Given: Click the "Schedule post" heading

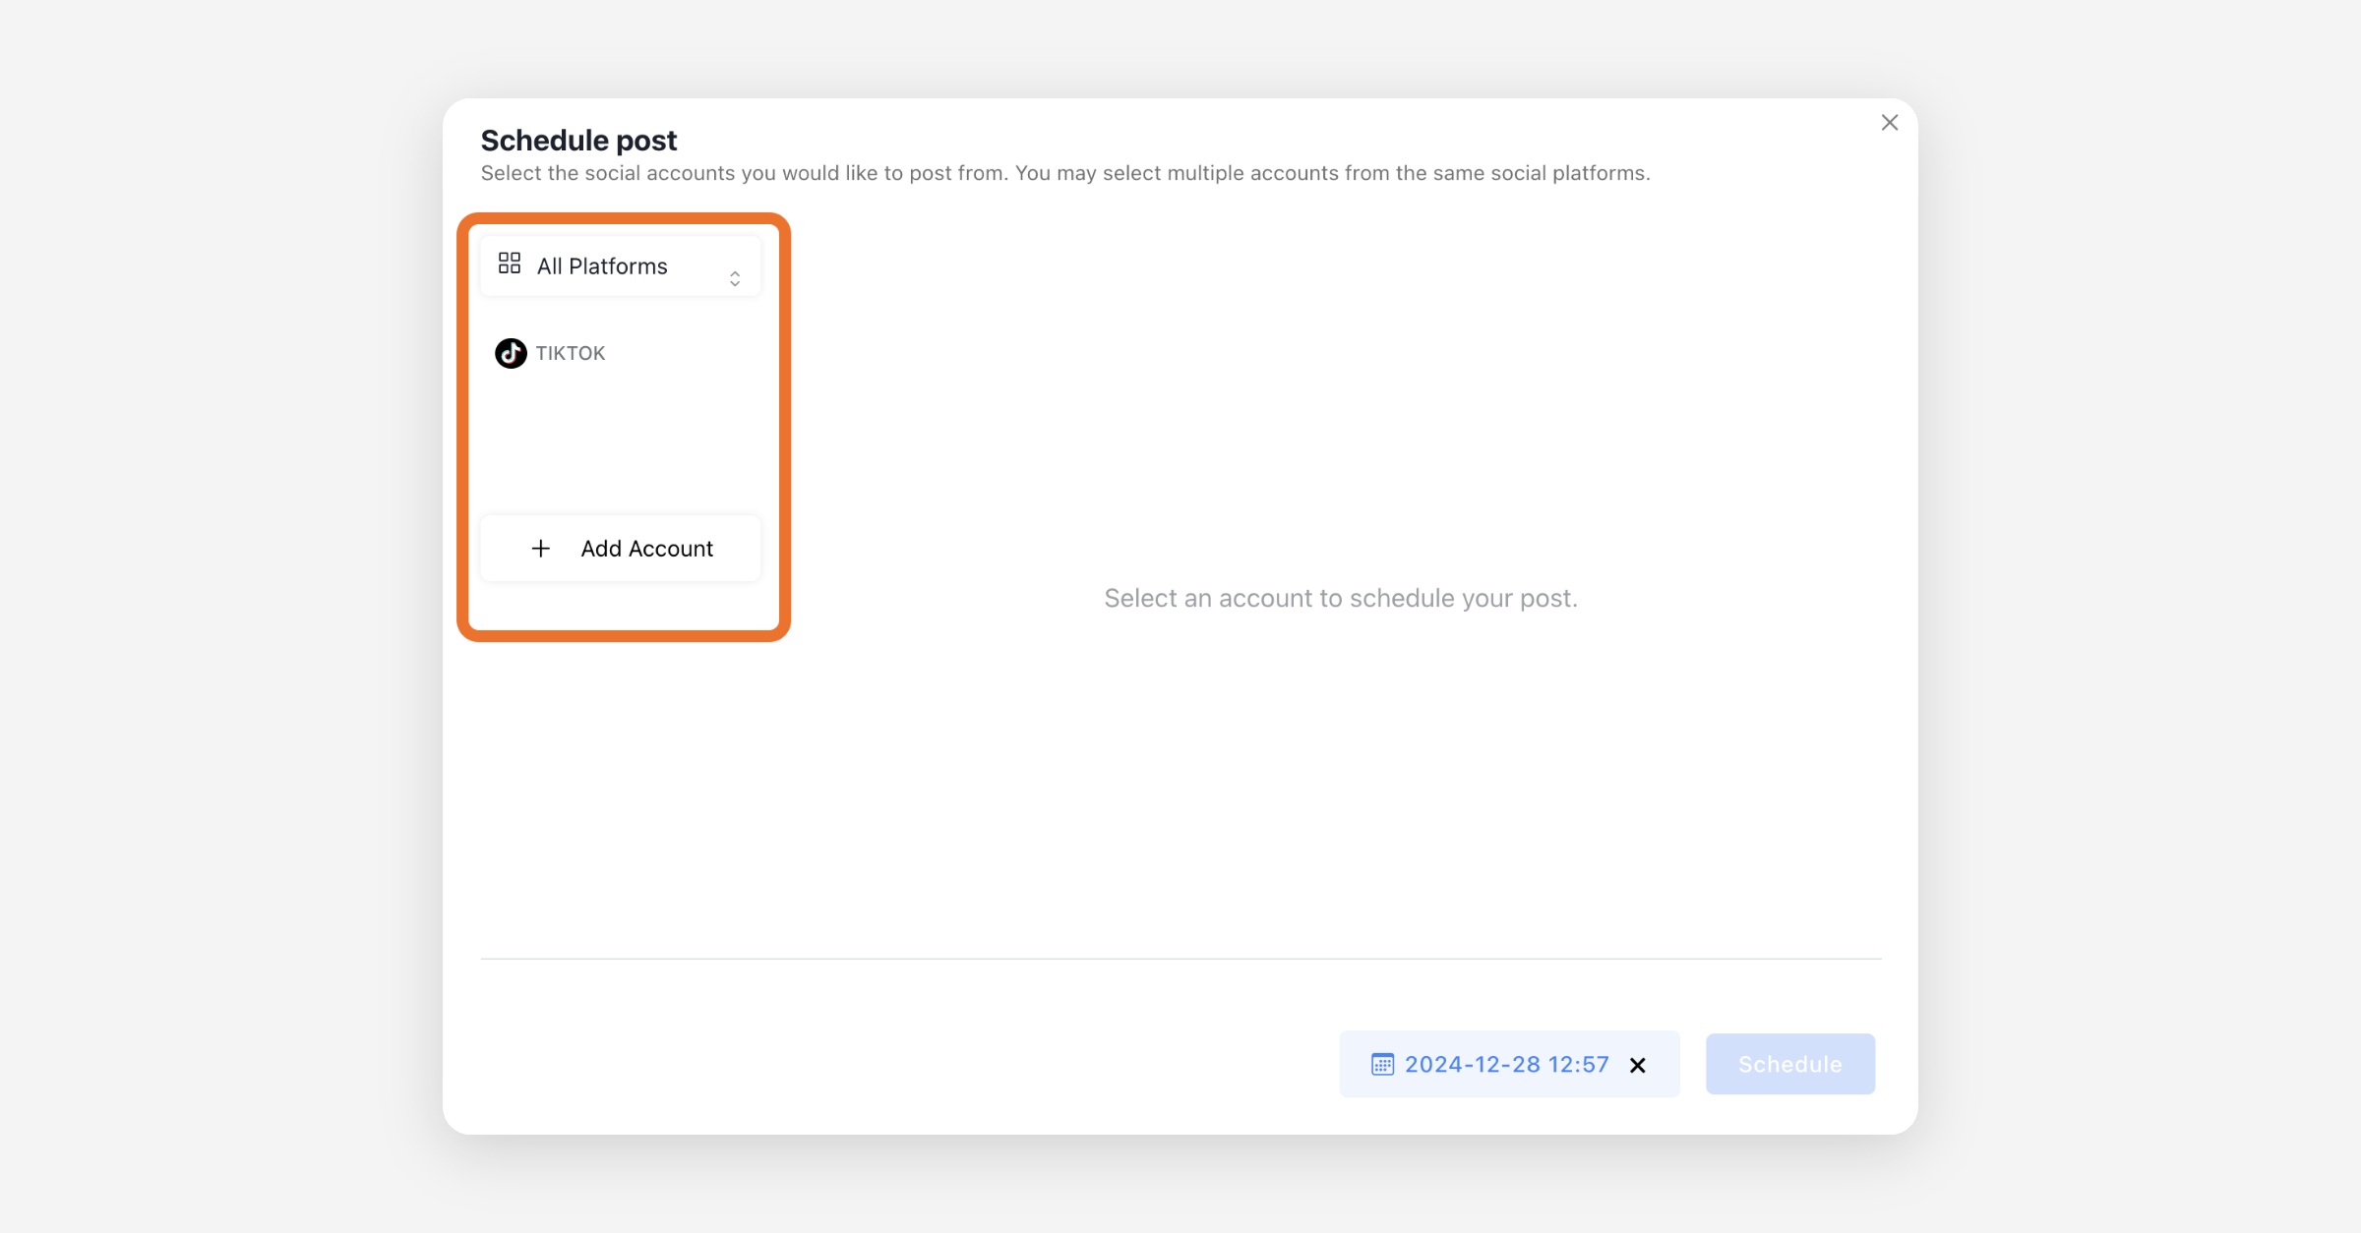Looking at the screenshot, I should coord(578,141).
